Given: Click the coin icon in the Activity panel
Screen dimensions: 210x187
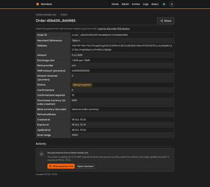Looking at the screenshot, I should tap(42, 154).
